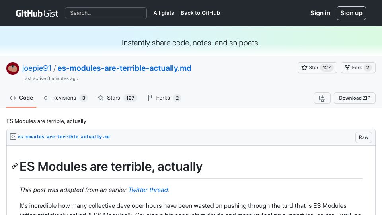Screen dimensions: 382x215
Task: Open es-modules-are-terrible-actually.md gist title link
Action: click(x=124, y=68)
